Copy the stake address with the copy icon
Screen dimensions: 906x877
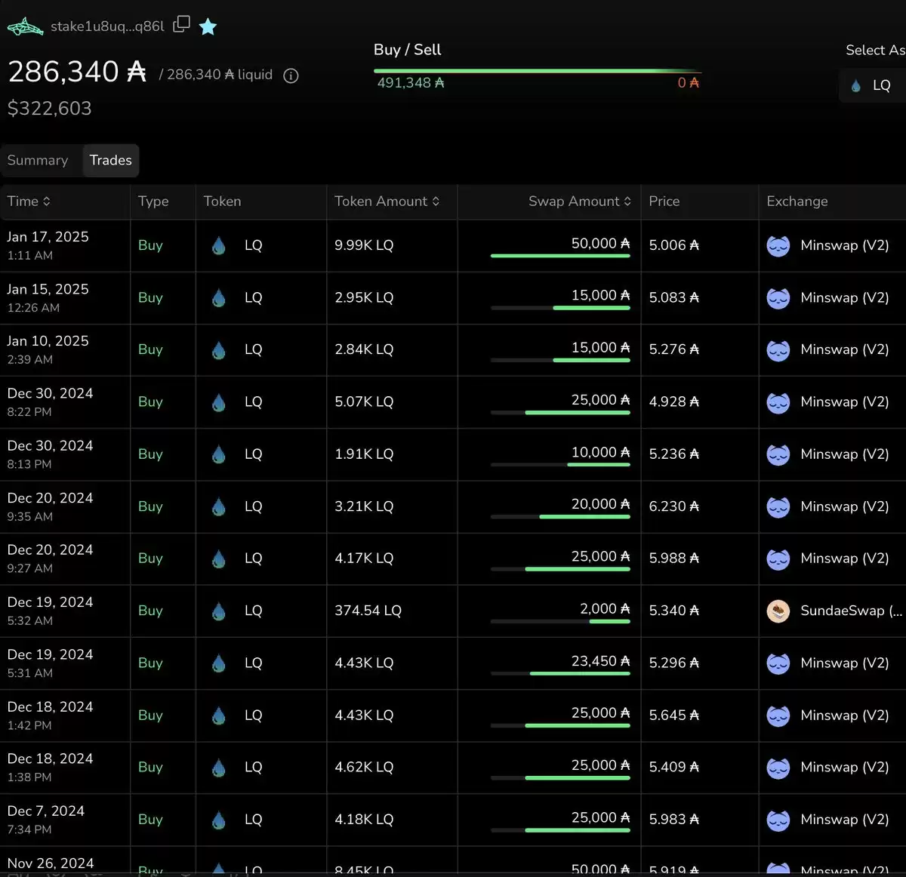181,24
